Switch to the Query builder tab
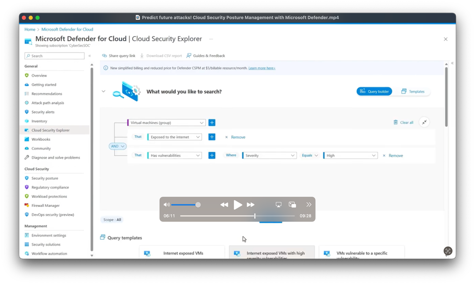 tap(374, 91)
